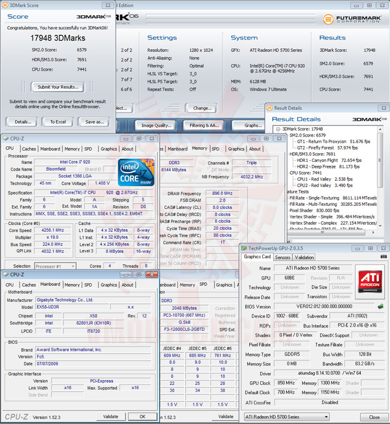Click OK in the CPU-Z window showing the Mainboard tab
The image size is (390, 424).
142,416
